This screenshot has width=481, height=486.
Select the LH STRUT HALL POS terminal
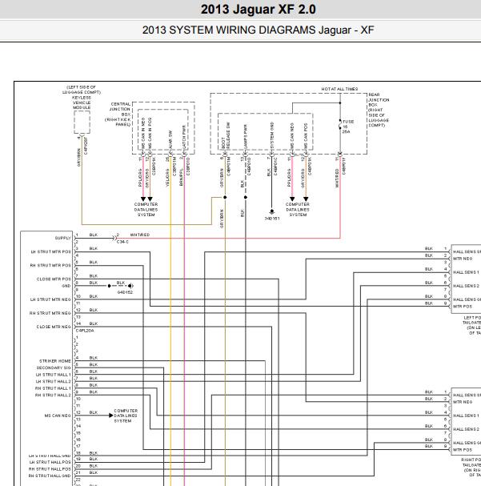50,462
